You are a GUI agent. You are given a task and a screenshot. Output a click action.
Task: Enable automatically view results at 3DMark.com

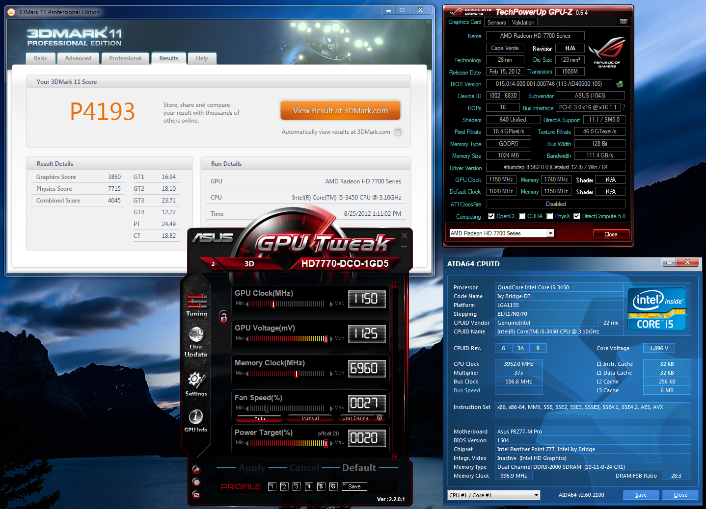coord(398,132)
